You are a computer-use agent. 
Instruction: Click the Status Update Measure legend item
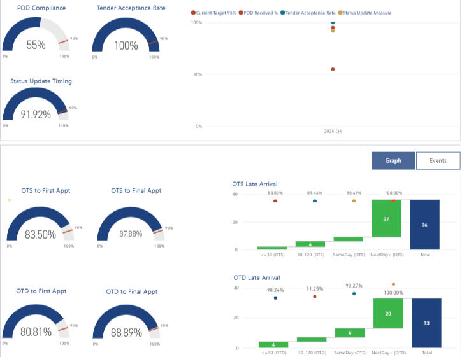point(366,13)
